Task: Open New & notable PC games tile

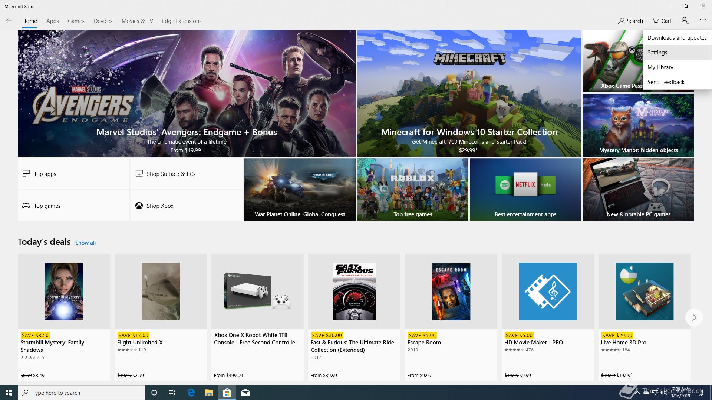Action: coord(638,190)
